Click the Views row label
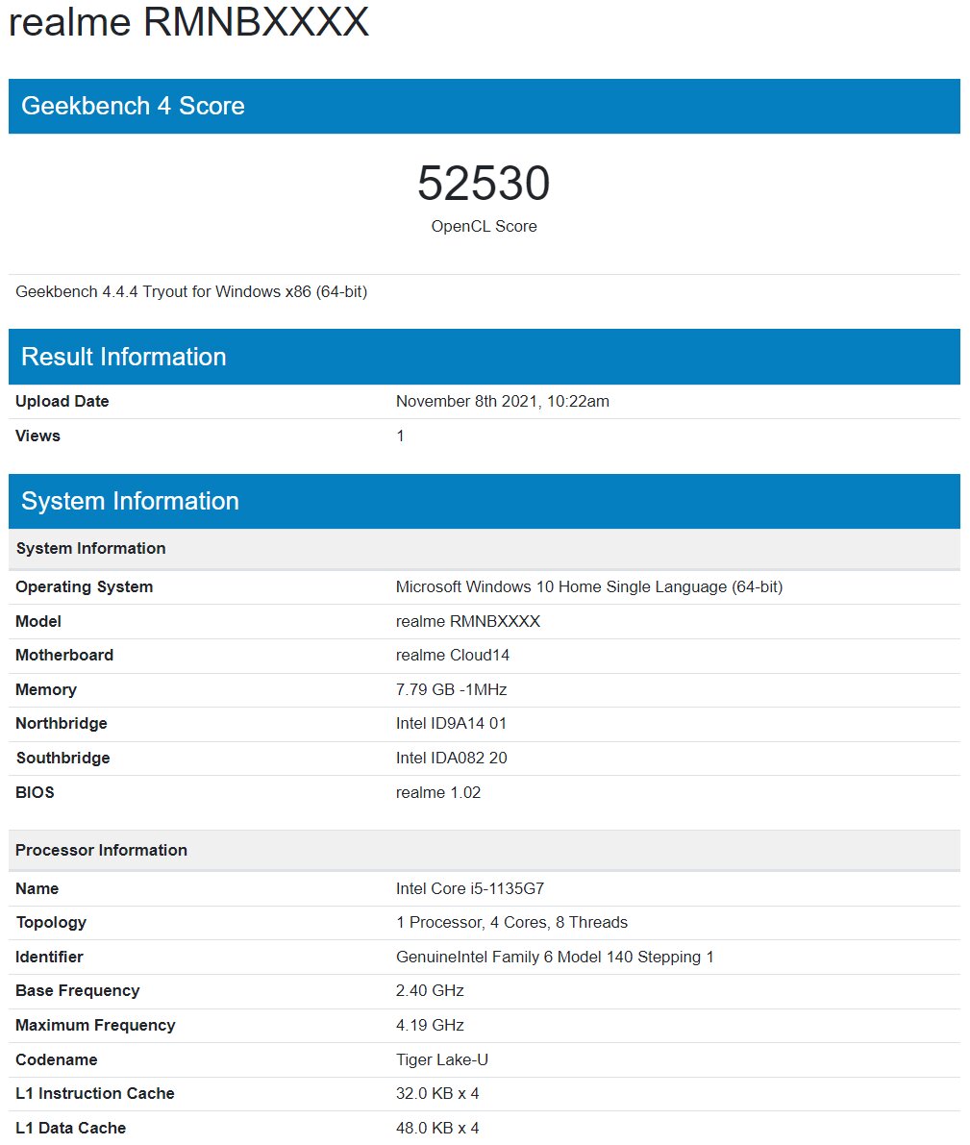The height and width of the screenshot is (1145, 970). (x=37, y=436)
